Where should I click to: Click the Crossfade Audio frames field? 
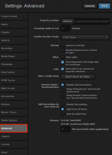coord(65,28)
